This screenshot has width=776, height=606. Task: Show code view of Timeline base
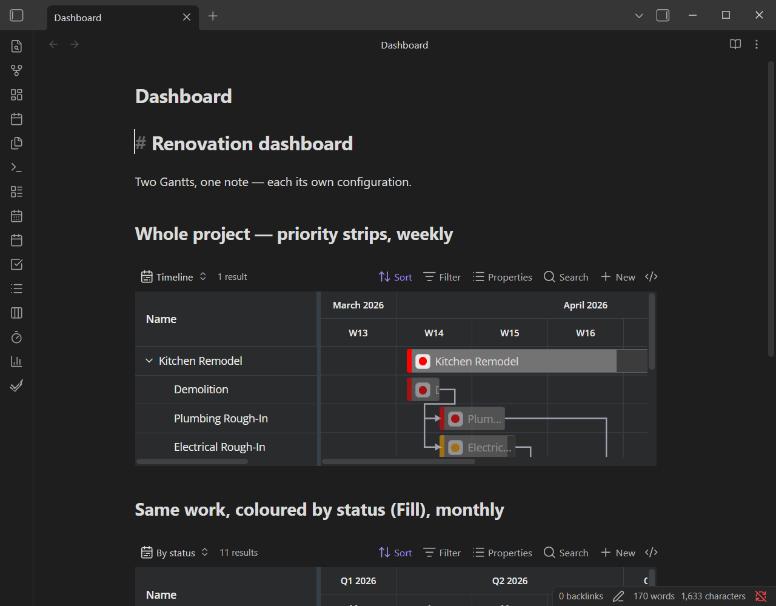pyautogui.click(x=651, y=277)
